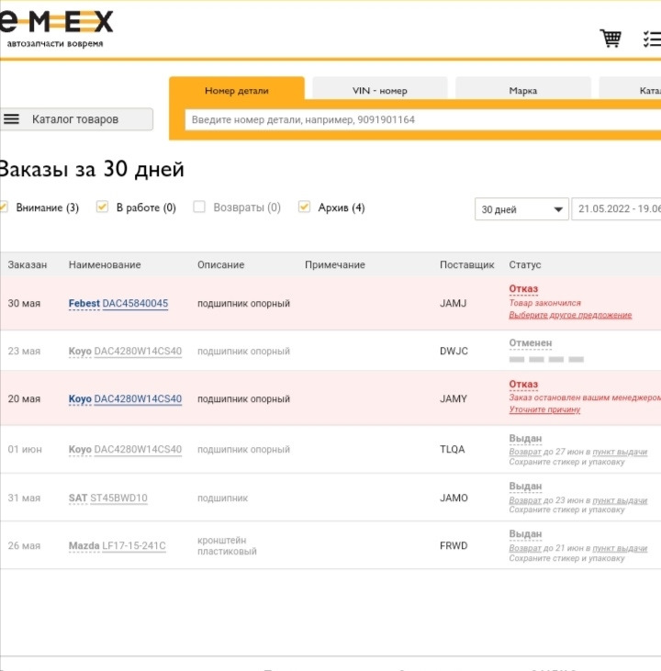The width and height of the screenshot is (661, 671).
Task: Click the Заказан column header
Action: (28, 265)
